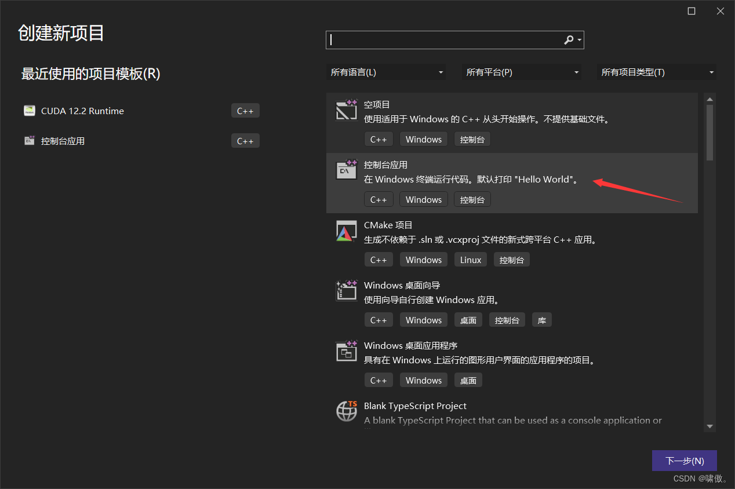Select the CMake 项目 template icon
The height and width of the screenshot is (489, 735).
coord(346,231)
